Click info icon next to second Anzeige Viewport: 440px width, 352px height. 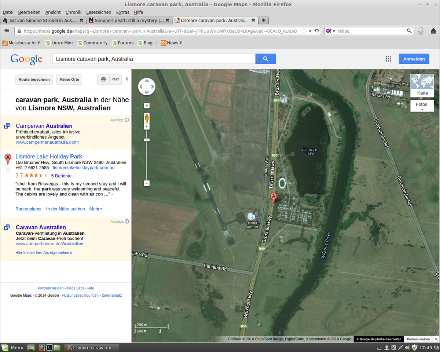(127, 221)
